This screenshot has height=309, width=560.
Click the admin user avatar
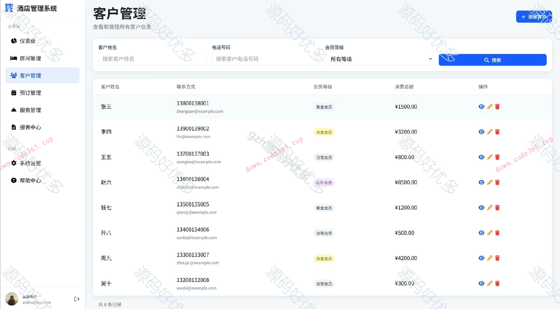coord(12,299)
